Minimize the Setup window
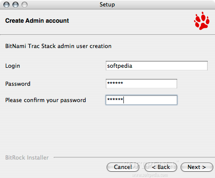 (15, 5)
